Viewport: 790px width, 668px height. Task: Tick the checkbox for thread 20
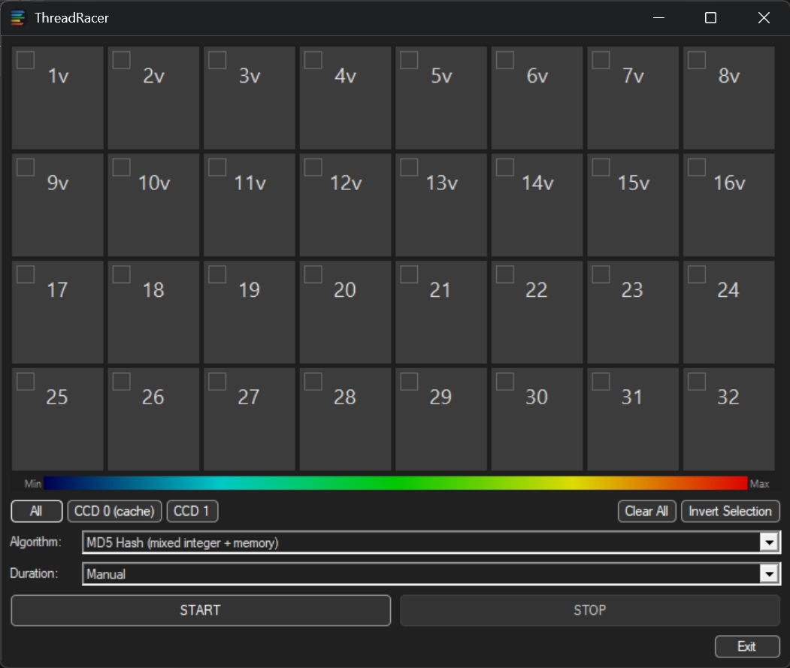[313, 274]
